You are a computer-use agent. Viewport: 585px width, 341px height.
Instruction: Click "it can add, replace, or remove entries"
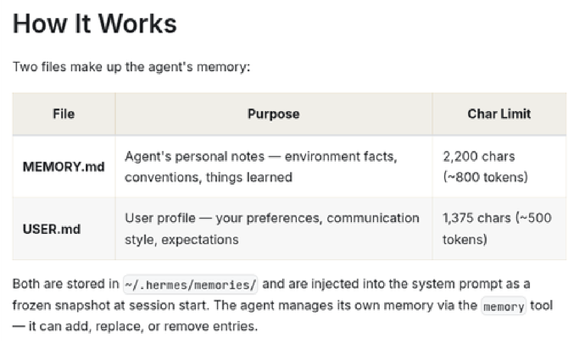(x=143, y=326)
